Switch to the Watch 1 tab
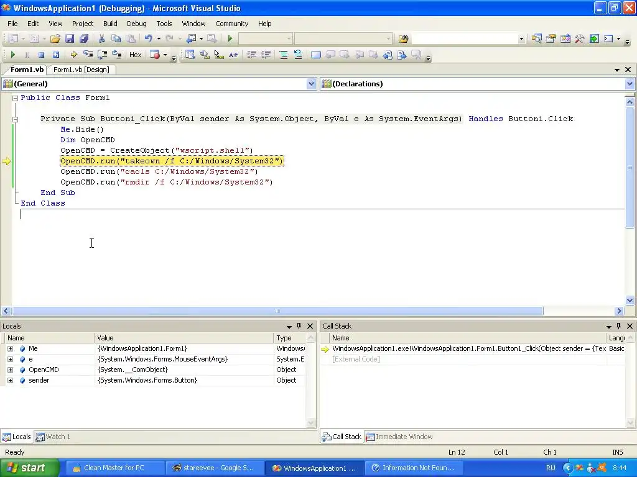The height and width of the screenshot is (477, 637). click(x=53, y=437)
